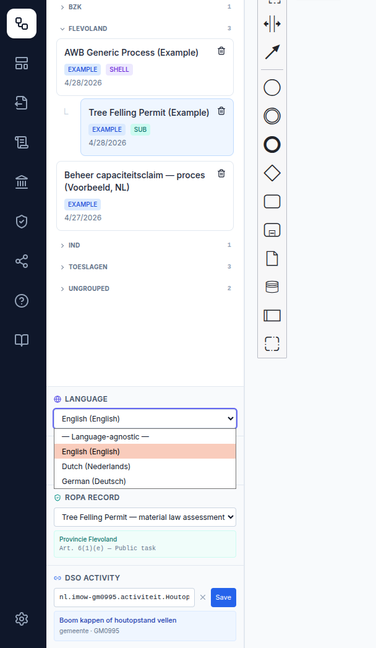Expand the BZK group
The height and width of the screenshot is (648, 376).
145,7
